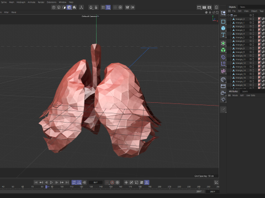This screenshot has width=265, height=198.
Task: Go to start of timeline
Action: pyautogui.click(x=36, y=183)
